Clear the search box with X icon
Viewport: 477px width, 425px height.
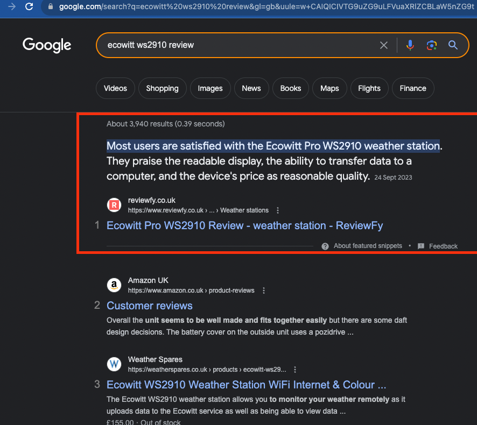[384, 45]
